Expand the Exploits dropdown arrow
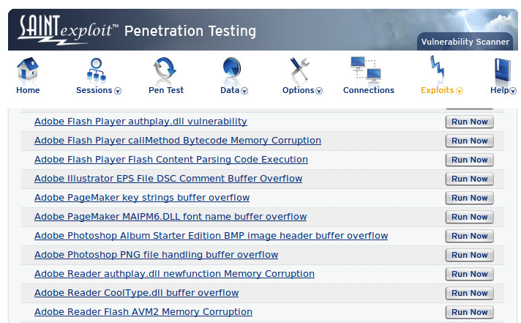Image resolution: width=521 pixels, height=323 pixels. pyautogui.click(x=460, y=91)
